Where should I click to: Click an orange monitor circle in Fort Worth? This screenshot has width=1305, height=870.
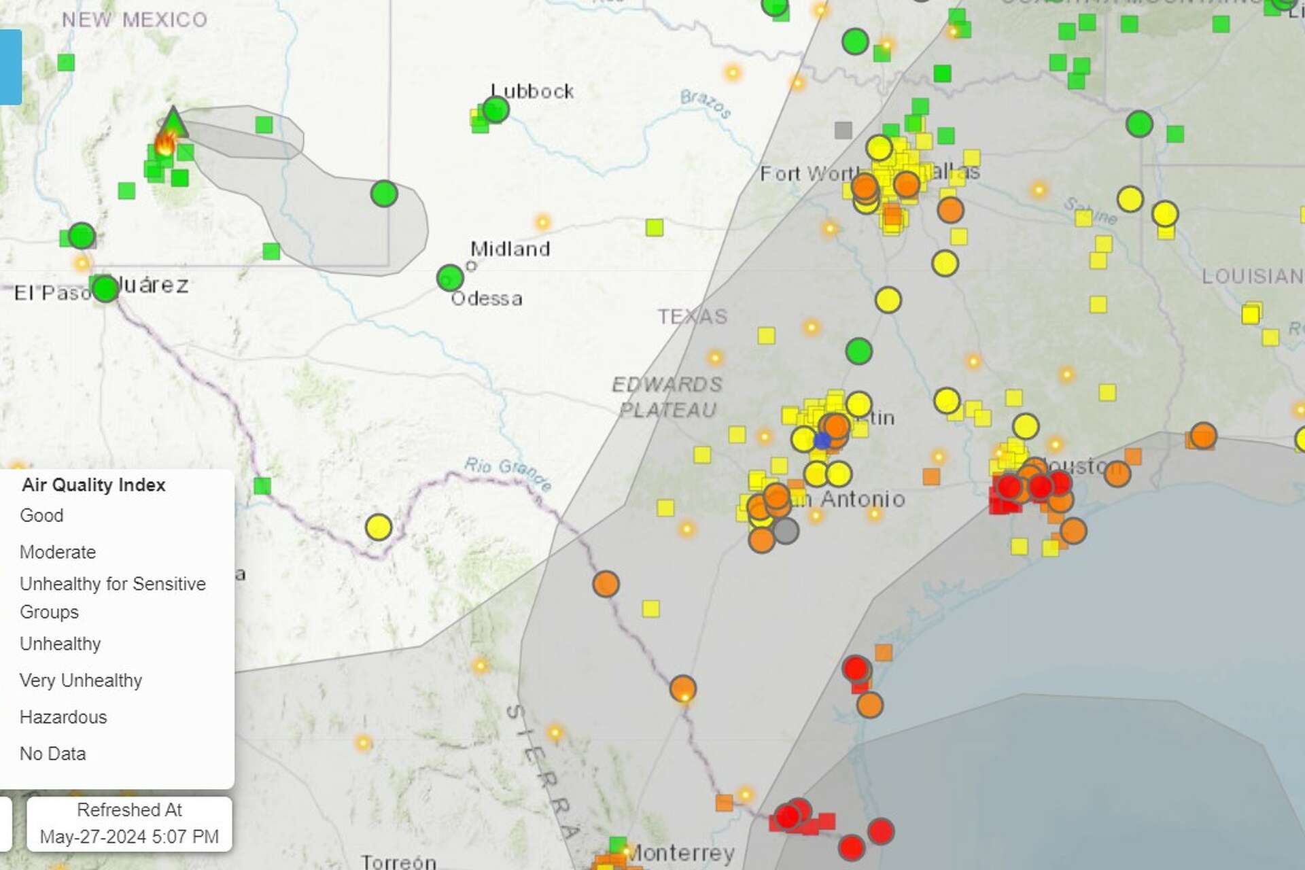coord(865,186)
